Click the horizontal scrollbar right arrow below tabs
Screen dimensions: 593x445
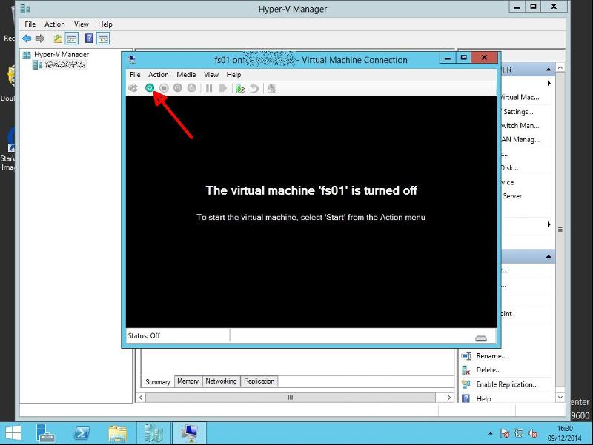pos(449,398)
